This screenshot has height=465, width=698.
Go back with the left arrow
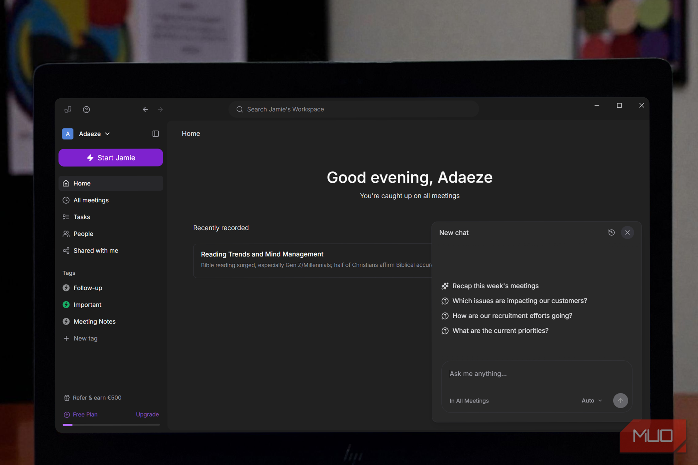pyautogui.click(x=145, y=109)
